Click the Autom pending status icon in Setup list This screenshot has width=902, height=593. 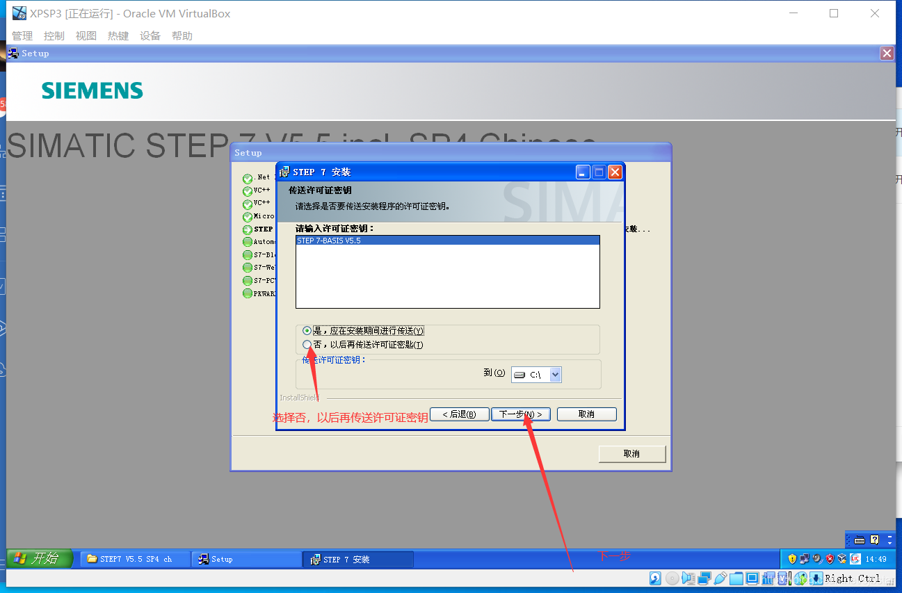(x=248, y=243)
